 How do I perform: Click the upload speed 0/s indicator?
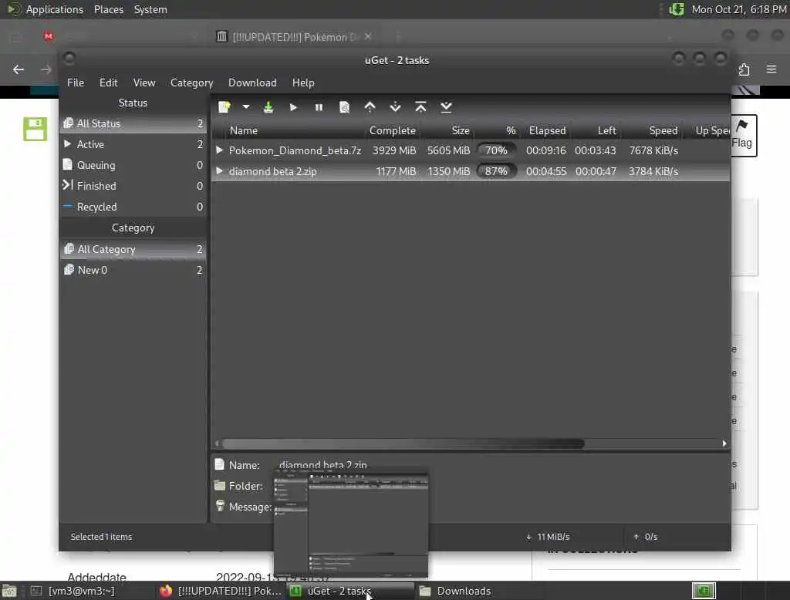[x=646, y=537]
